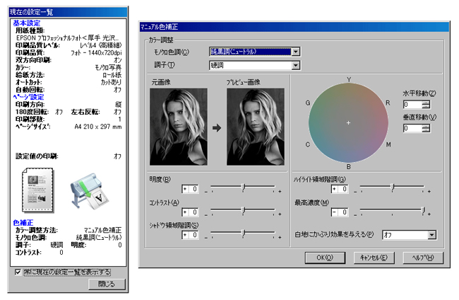
Task: Click the arrow between original and preview images
Action: (x=216, y=129)
